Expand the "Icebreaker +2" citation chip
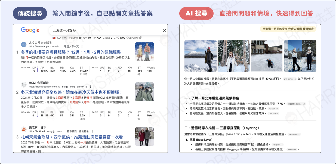This screenshot has height=164, width=336. point(294,135)
